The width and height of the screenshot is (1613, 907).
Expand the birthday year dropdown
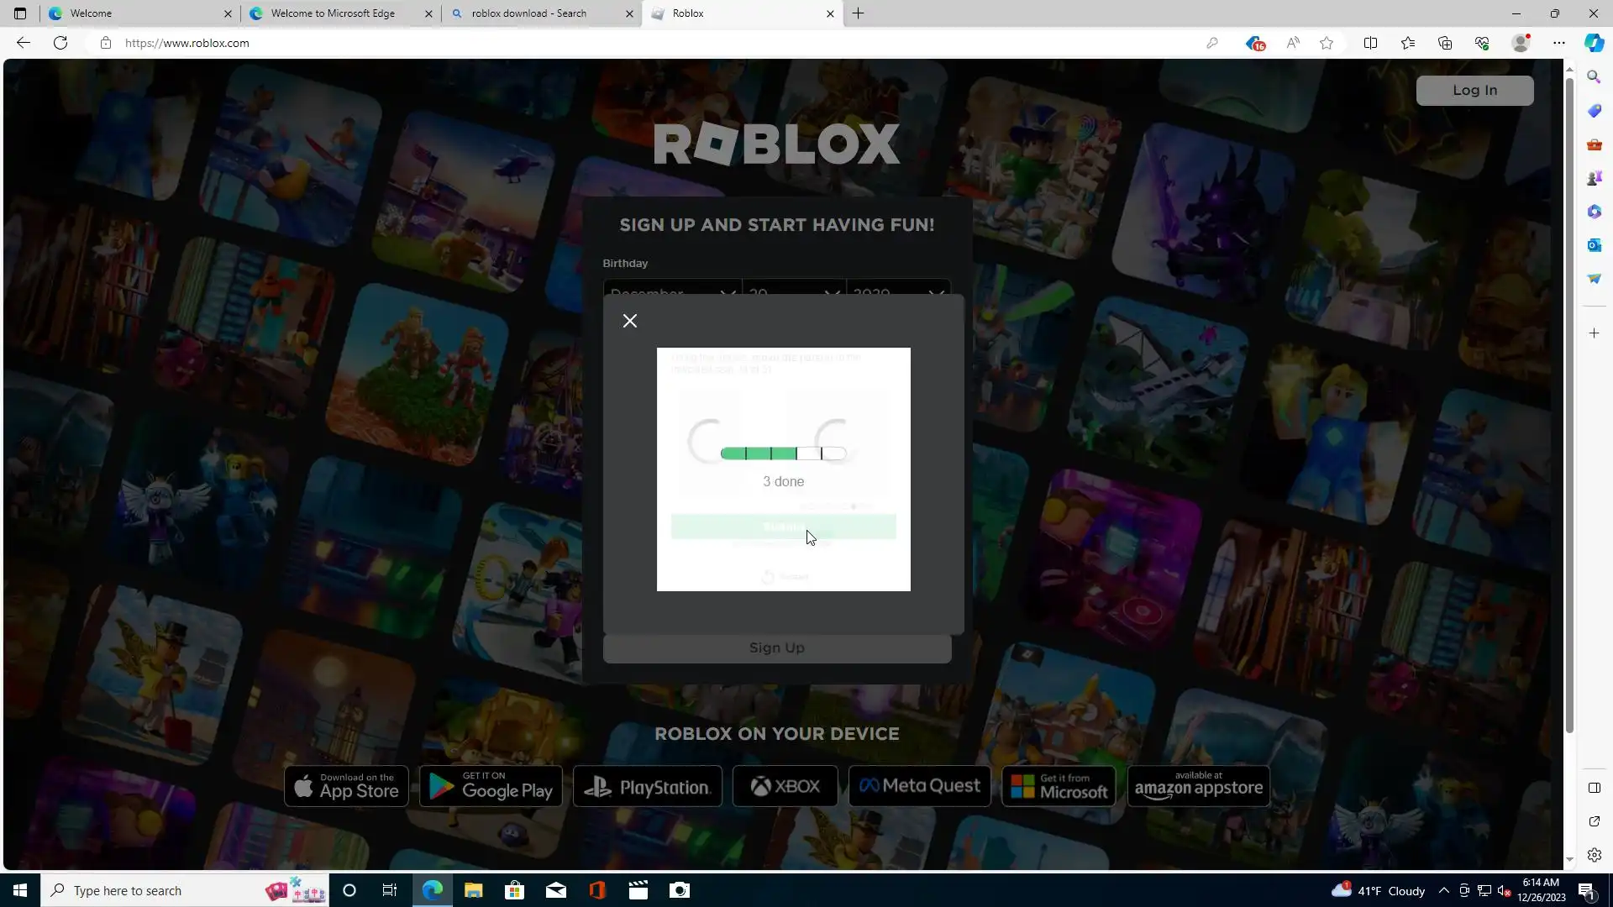click(898, 291)
